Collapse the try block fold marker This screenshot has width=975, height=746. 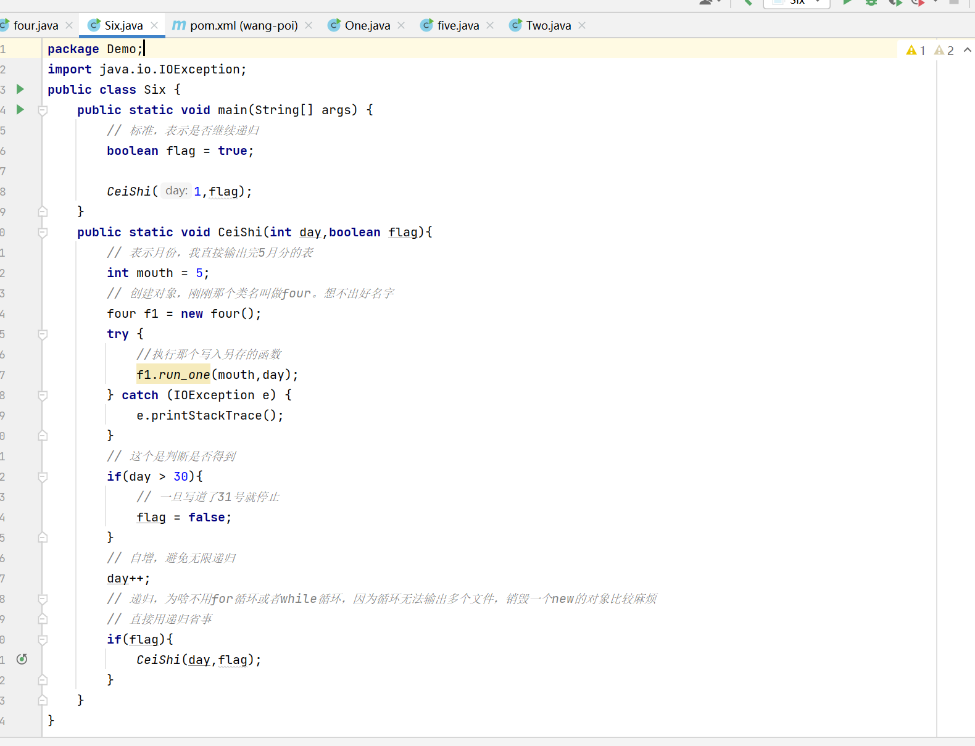[x=43, y=334]
